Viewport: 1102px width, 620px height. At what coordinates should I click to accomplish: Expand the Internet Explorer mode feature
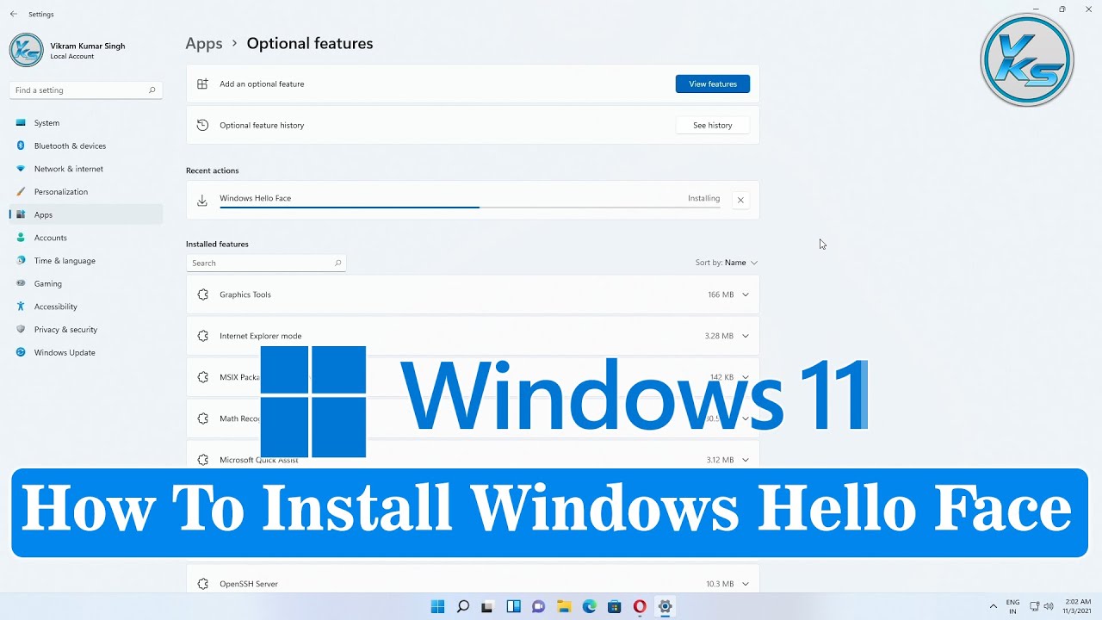coord(746,336)
